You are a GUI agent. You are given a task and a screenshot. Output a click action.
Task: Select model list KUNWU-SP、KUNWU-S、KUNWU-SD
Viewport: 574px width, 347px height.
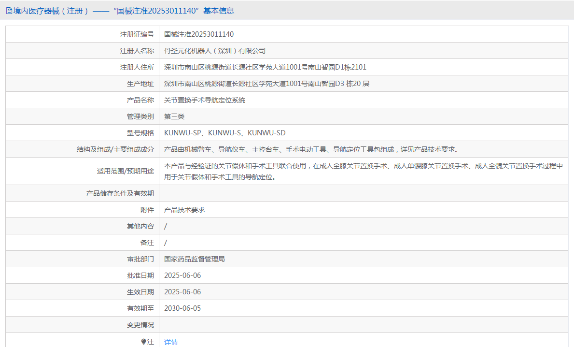[225, 132]
